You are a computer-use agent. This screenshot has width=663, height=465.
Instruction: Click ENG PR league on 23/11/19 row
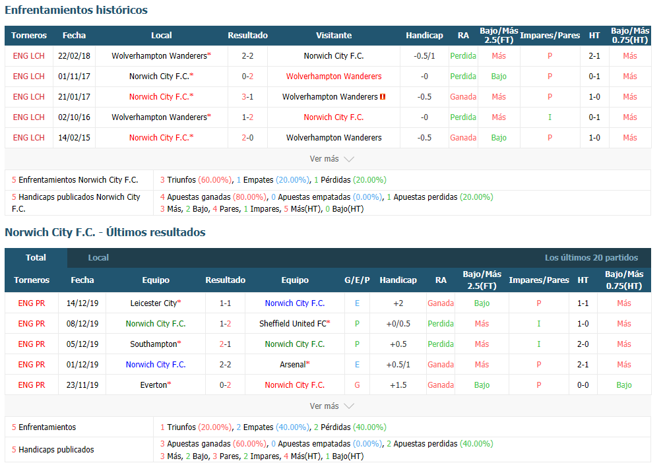point(32,385)
